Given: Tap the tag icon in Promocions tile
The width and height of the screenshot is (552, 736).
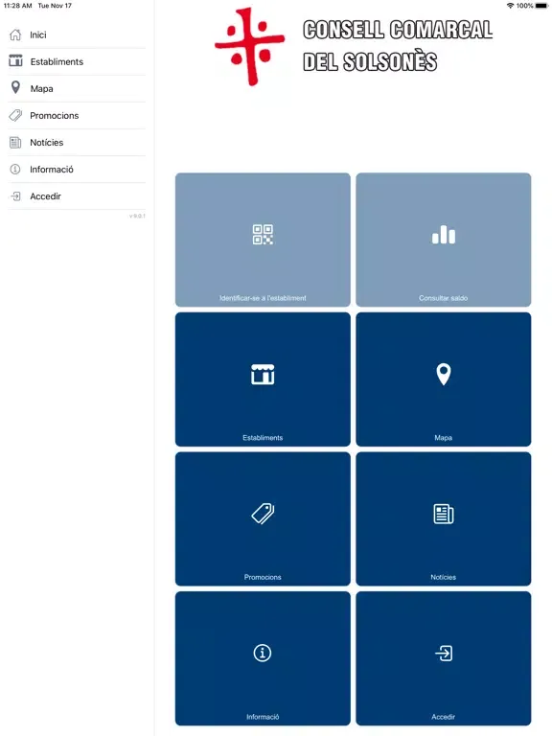Looking at the screenshot, I should pyautogui.click(x=263, y=514).
